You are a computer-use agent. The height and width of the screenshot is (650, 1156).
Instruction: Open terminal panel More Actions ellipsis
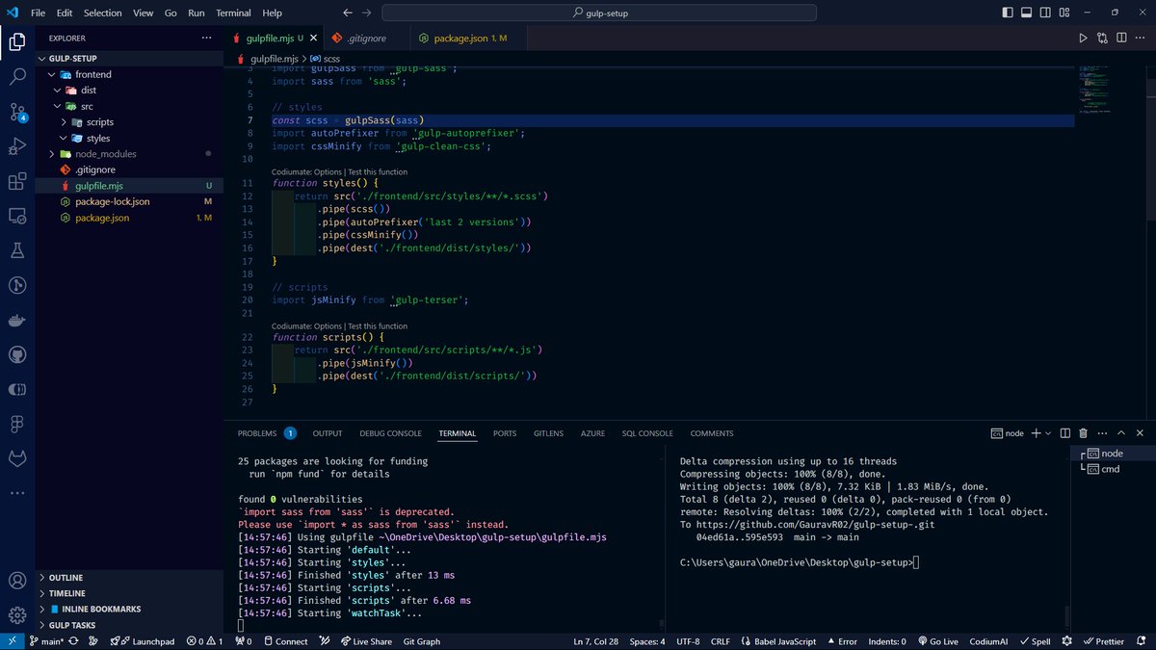point(1102,433)
